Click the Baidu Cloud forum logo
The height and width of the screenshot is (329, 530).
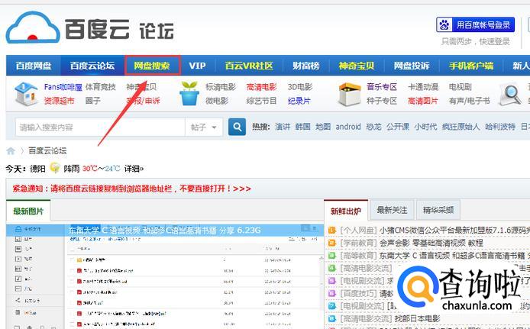[90, 28]
